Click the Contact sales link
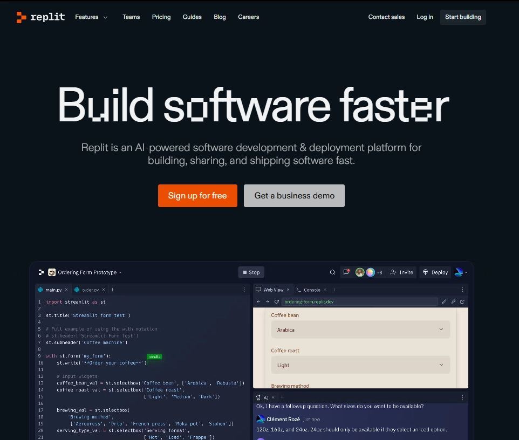Screen dimensions: 519x440 coord(386,17)
